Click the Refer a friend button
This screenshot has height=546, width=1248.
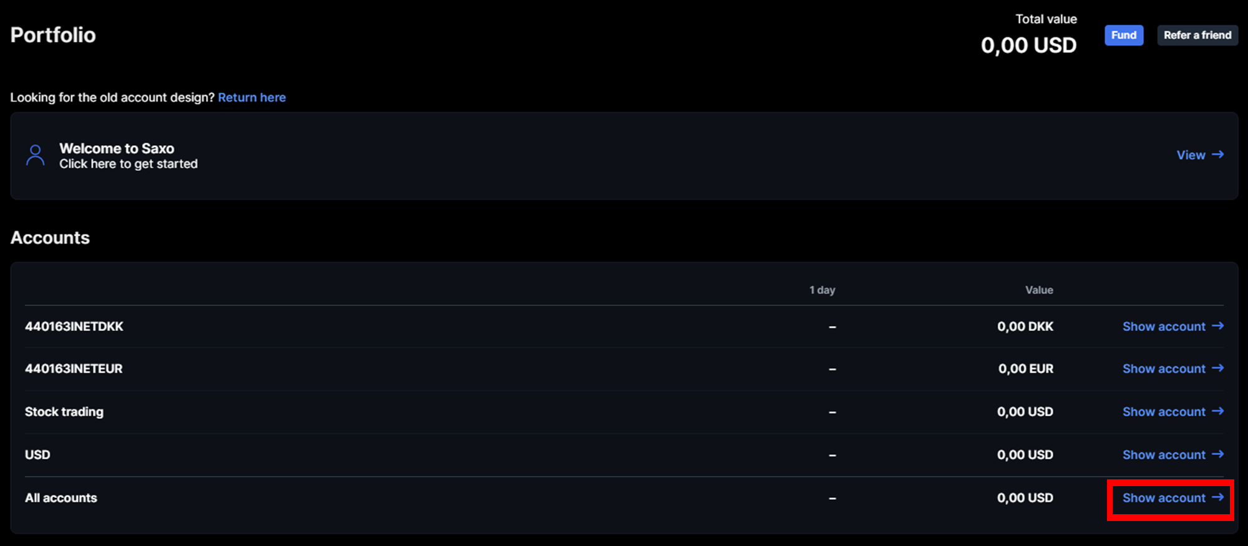coord(1197,36)
